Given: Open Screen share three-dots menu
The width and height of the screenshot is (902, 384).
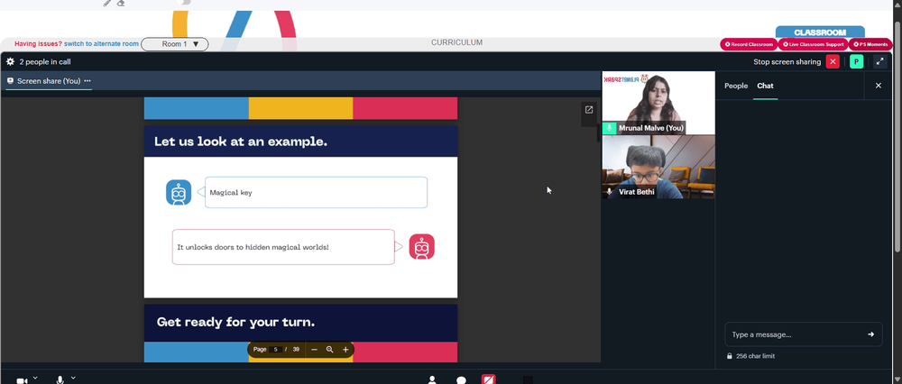Looking at the screenshot, I should [x=87, y=81].
